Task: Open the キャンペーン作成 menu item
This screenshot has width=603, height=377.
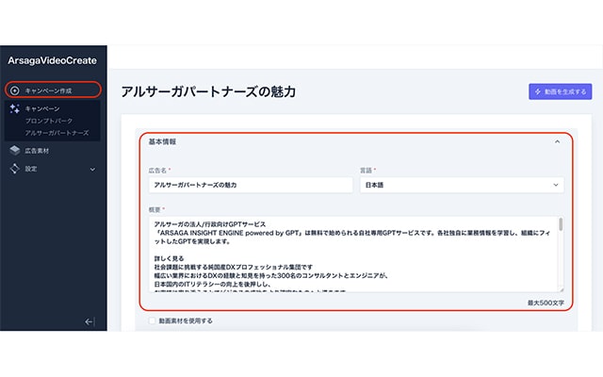Action: pos(53,90)
